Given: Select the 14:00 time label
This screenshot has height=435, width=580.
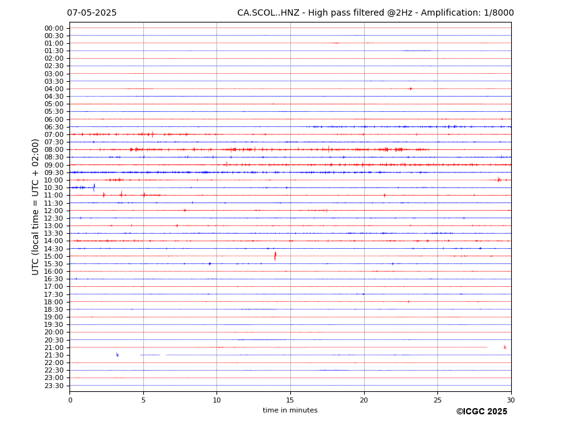Looking at the screenshot, I should tap(54, 241).
